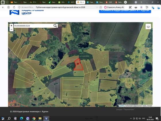Open the Leaflet attribution link
The width and height of the screenshot is (161, 121).
click(x=121, y=106)
